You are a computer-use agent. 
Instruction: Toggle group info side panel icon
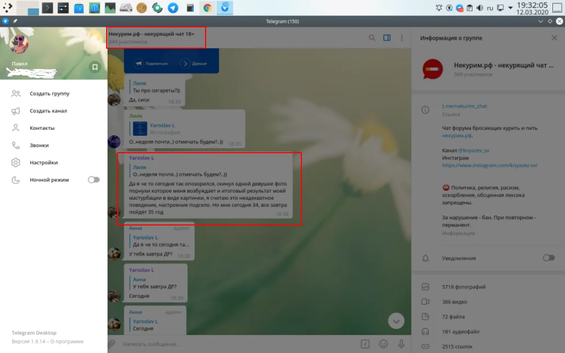[x=387, y=38]
